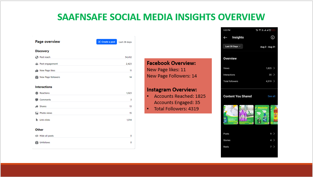This screenshot has width=313, height=177.
Task: Open the Insights info circle icon
Action: [x=273, y=37]
